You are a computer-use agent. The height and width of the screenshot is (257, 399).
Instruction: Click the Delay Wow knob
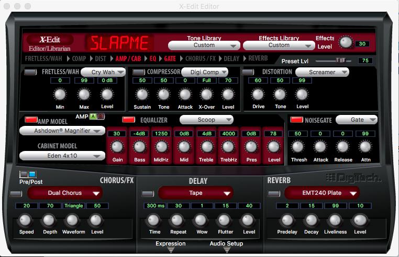tap(201, 220)
